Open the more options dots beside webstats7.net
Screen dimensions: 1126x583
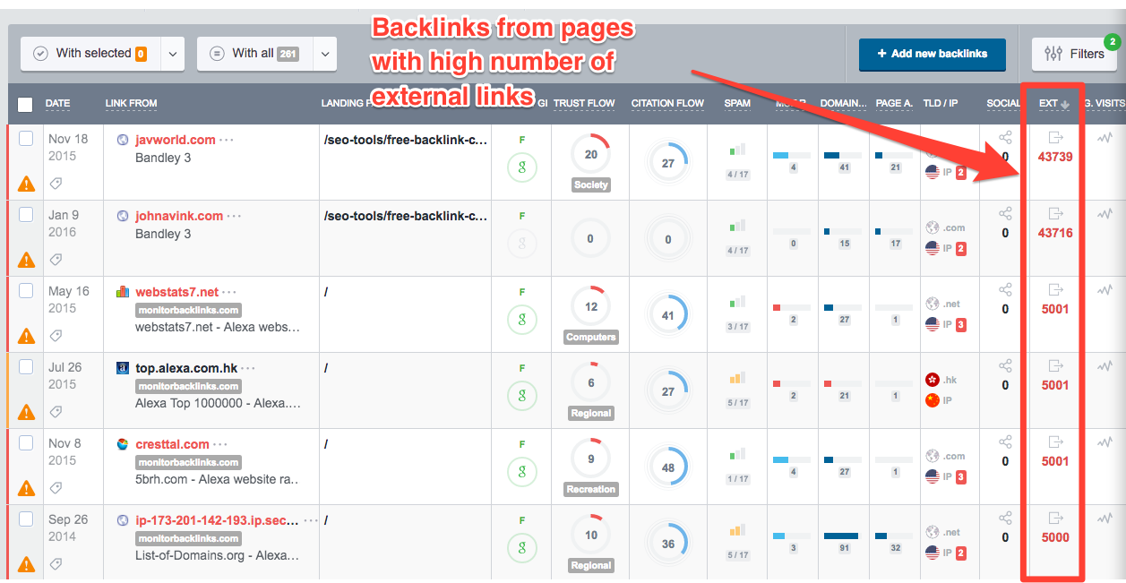point(229,293)
